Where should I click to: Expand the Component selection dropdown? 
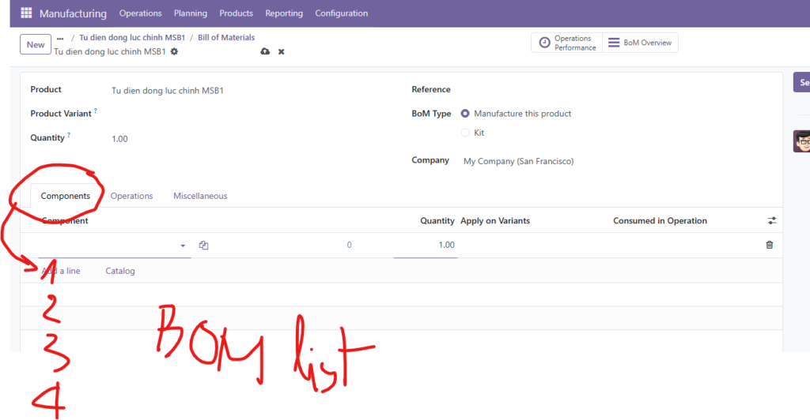(x=183, y=246)
